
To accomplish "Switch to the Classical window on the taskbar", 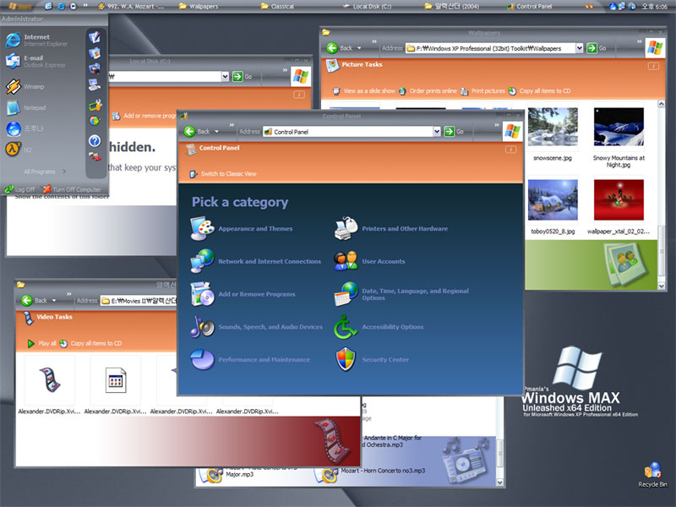I will [279, 5].
